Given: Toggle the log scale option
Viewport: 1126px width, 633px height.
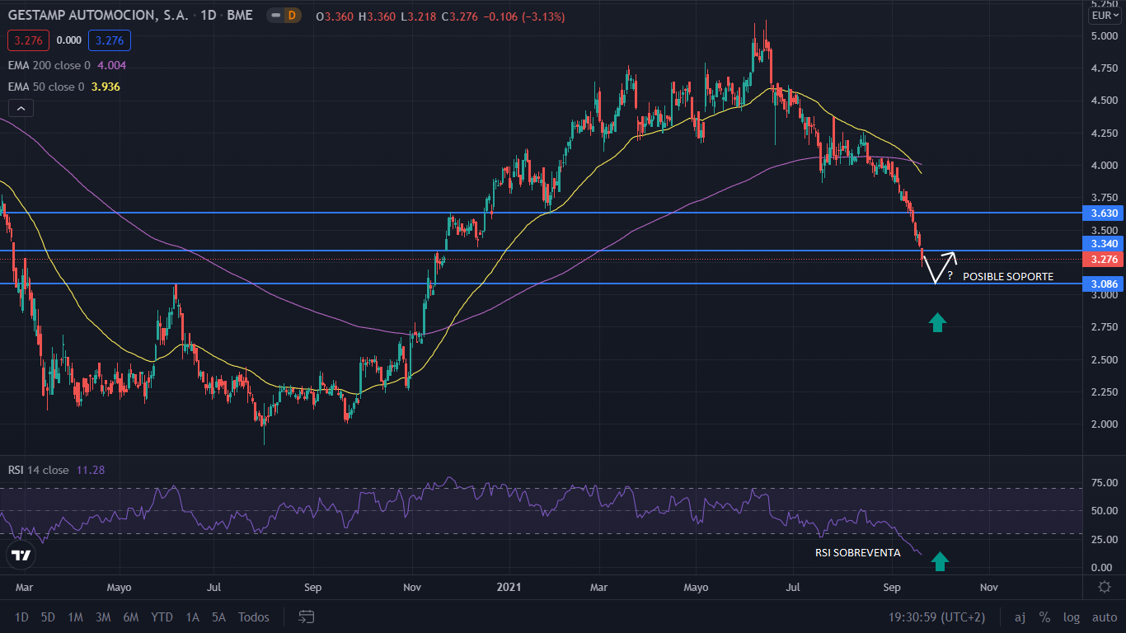Looking at the screenshot, I should pyautogui.click(x=1072, y=617).
